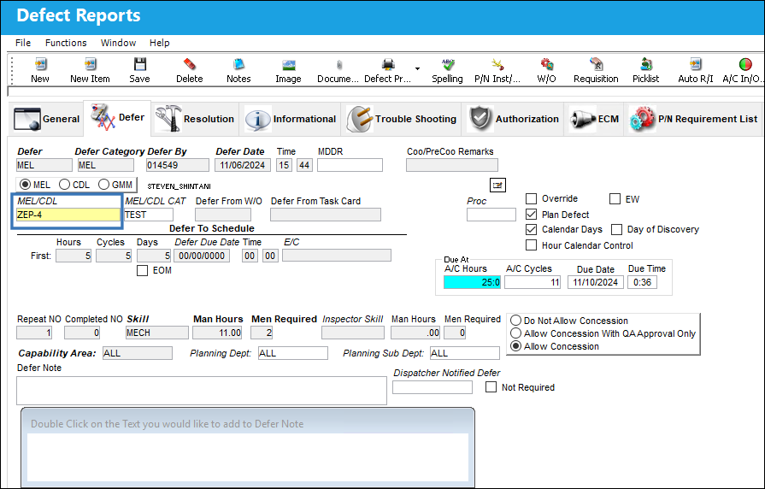765x489 pixels.
Task: Select the Allow Concession radio button
Action: click(x=515, y=346)
